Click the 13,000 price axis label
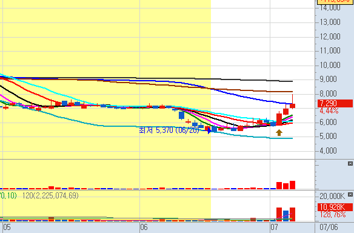Viewport: 354px width, 233px height. (x=330, y=22)
